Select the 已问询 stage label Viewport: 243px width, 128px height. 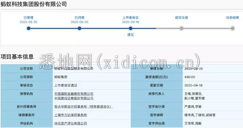click(79, 17)
